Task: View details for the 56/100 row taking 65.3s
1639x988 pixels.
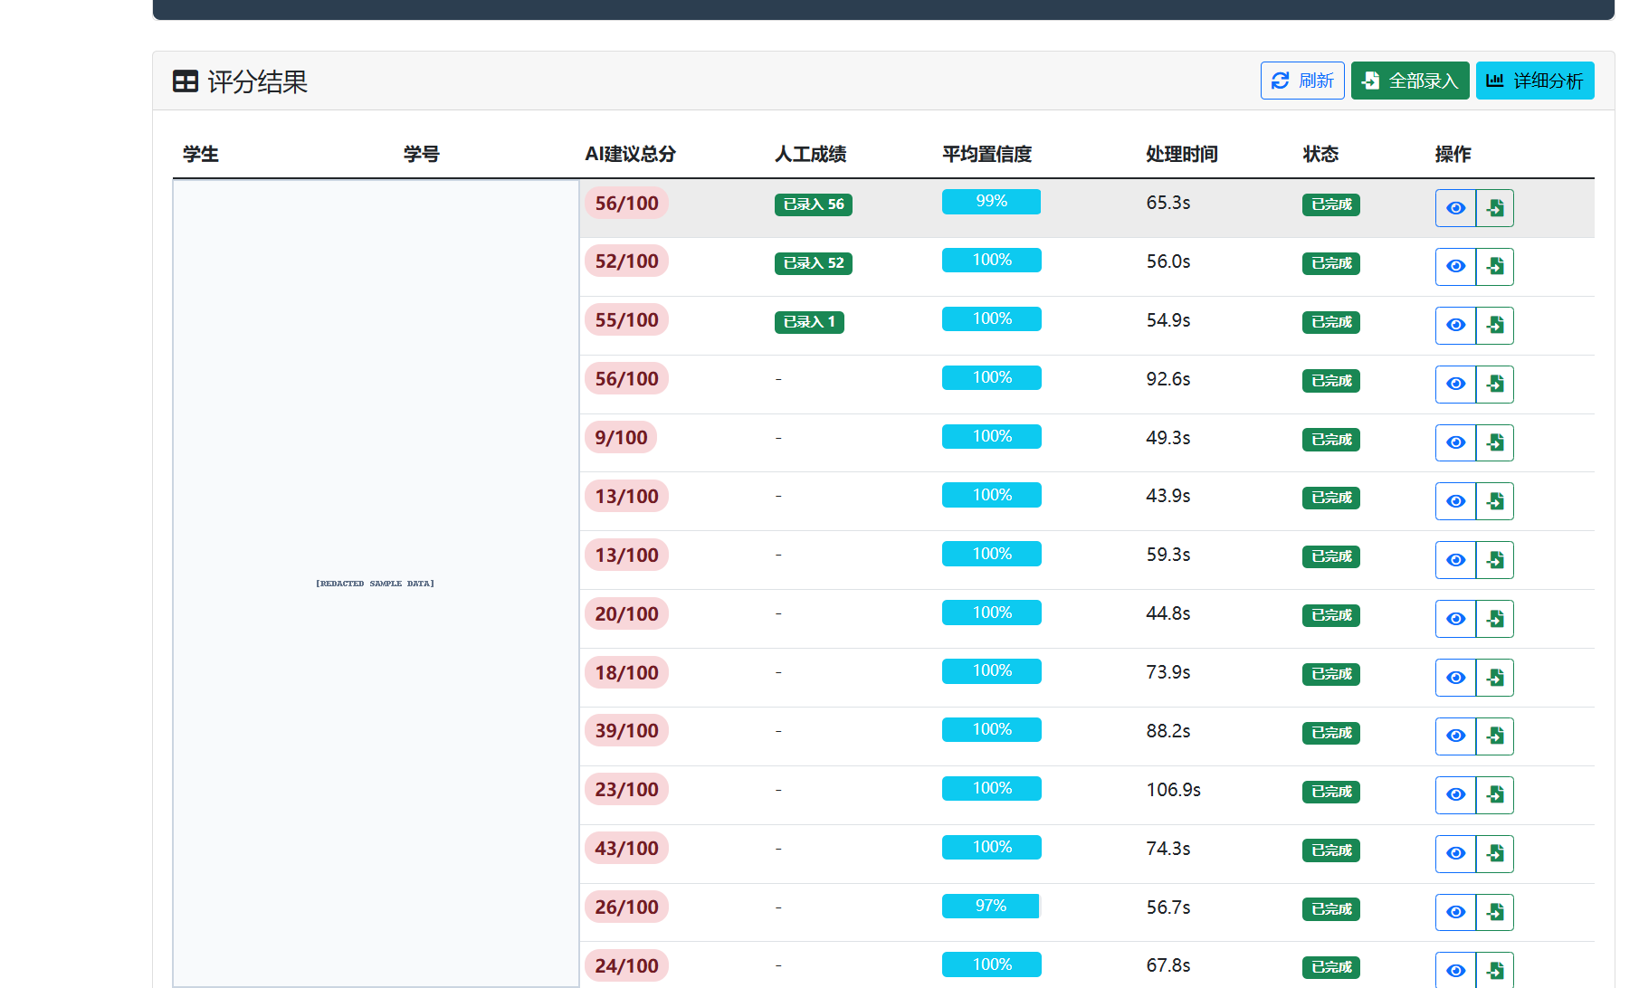Action: pyautogui.click(x=1455, y=208)
